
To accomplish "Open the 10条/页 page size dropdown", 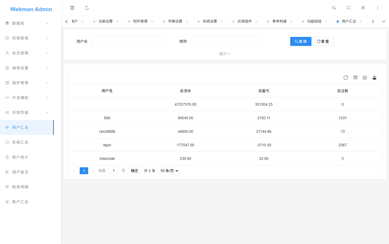I will tap(168, 170).
